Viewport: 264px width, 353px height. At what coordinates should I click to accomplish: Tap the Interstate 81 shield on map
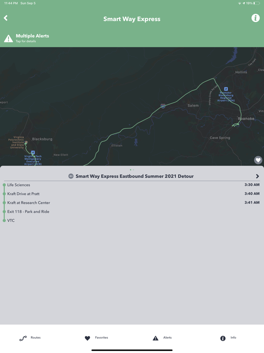(x=163, y=106)
